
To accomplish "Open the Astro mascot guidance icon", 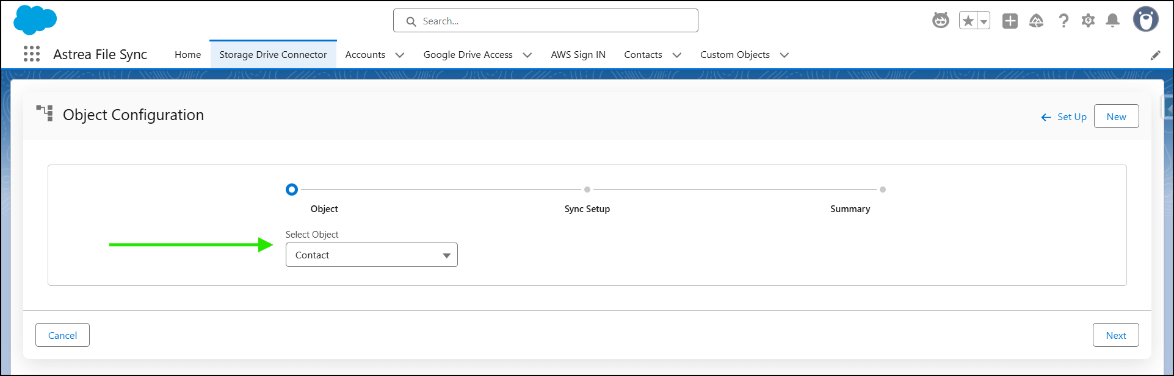I will (x=941, y=21).
